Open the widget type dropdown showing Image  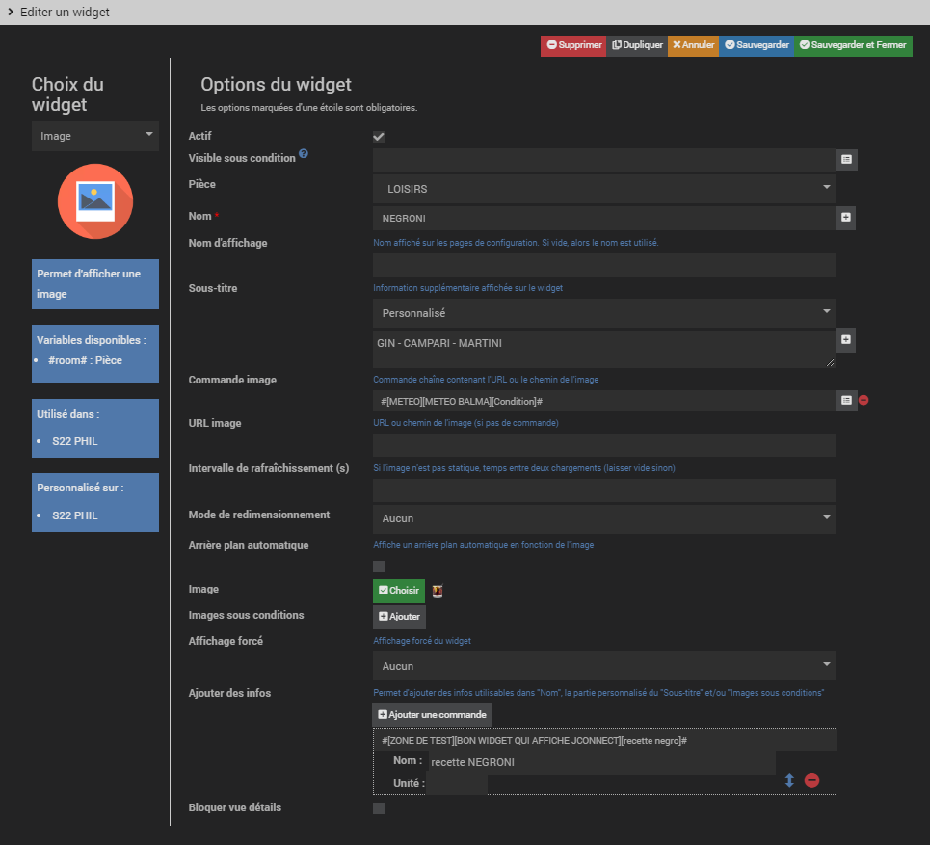pyautogui.click(x=94, y=136)
